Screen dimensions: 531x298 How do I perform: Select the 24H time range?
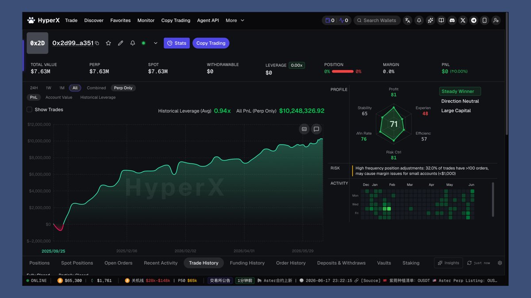34,88
